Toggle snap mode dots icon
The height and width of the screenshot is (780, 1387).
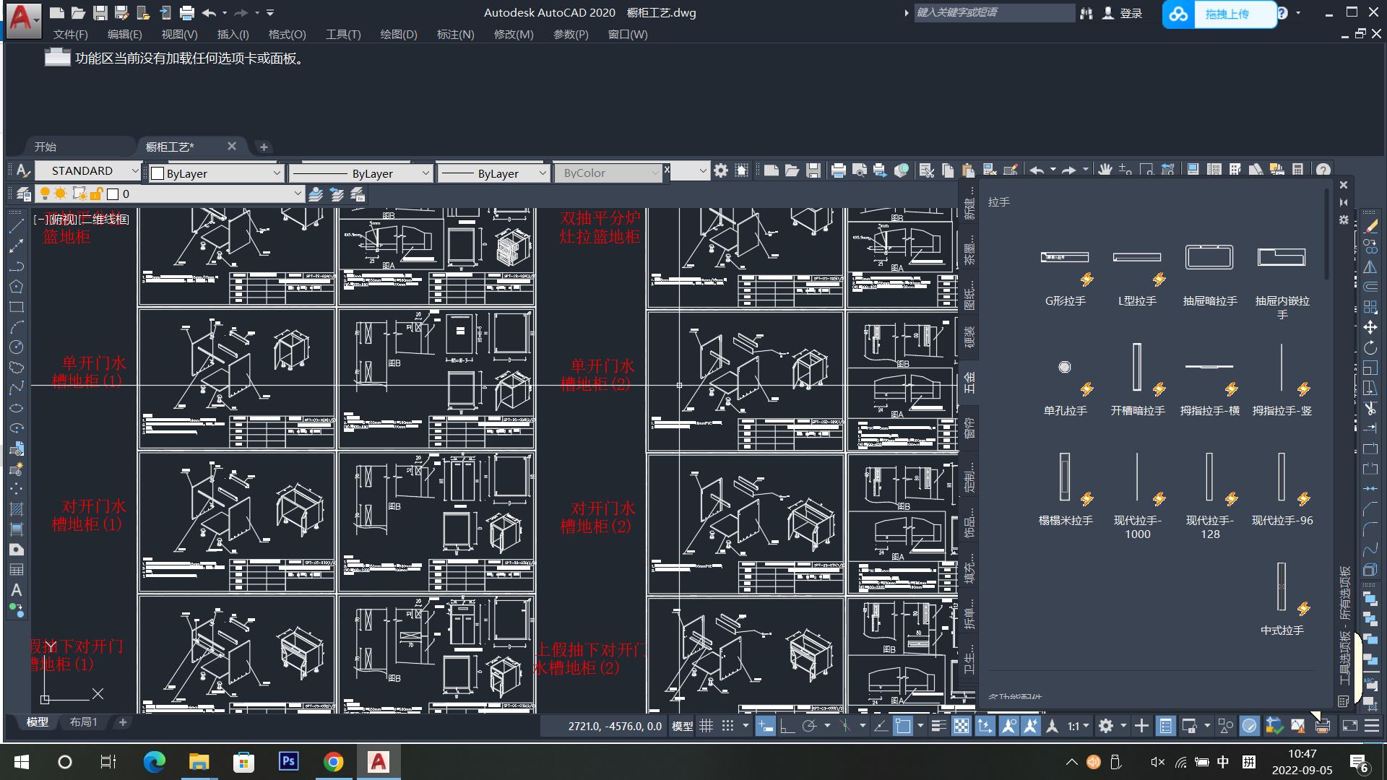[x=727, y=726]
